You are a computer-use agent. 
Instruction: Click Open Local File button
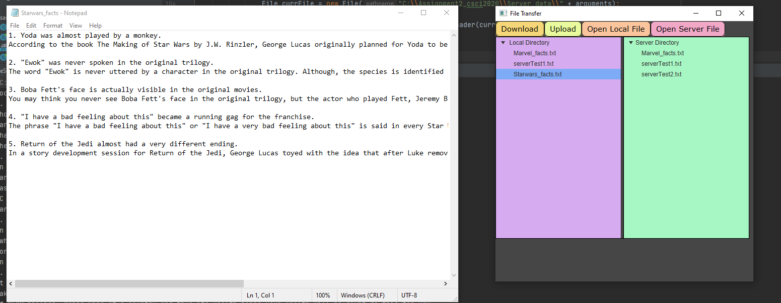click(x=616, y=29)
